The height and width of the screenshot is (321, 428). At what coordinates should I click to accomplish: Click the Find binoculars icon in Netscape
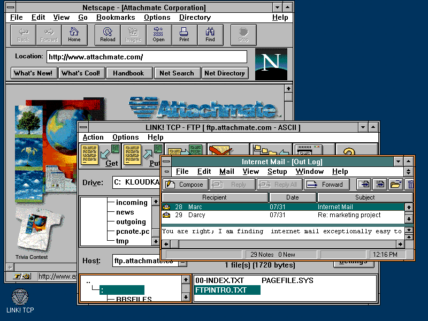point(210,35)
